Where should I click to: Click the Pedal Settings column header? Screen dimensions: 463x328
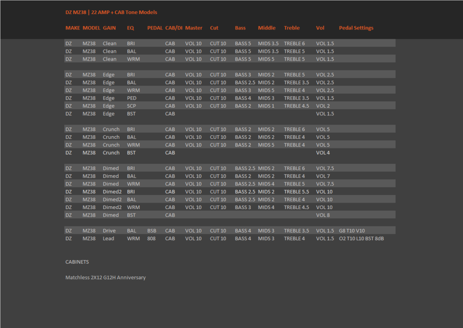click(x=356, y=28)
